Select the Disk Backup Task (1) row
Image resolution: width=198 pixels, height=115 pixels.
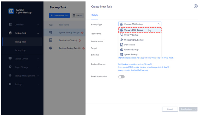[x=65, y=40]
